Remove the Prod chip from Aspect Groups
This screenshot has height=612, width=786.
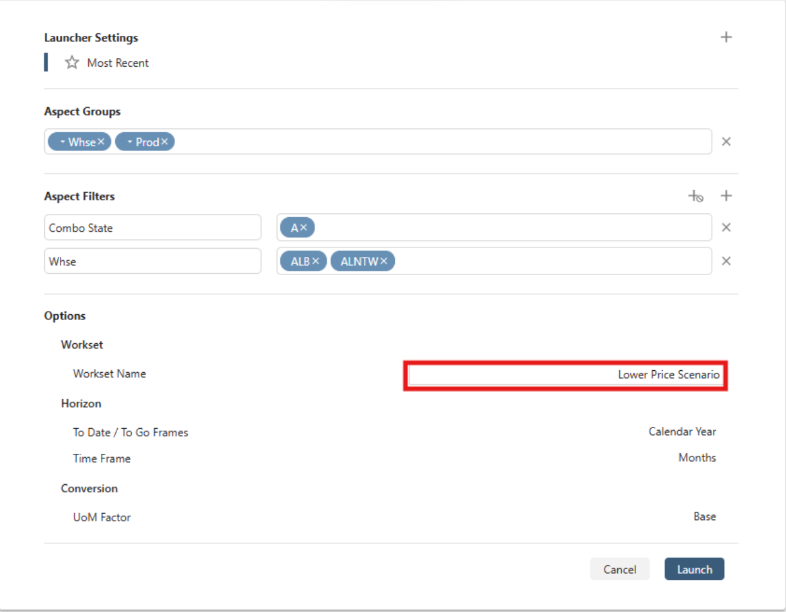tap(164, 142)
